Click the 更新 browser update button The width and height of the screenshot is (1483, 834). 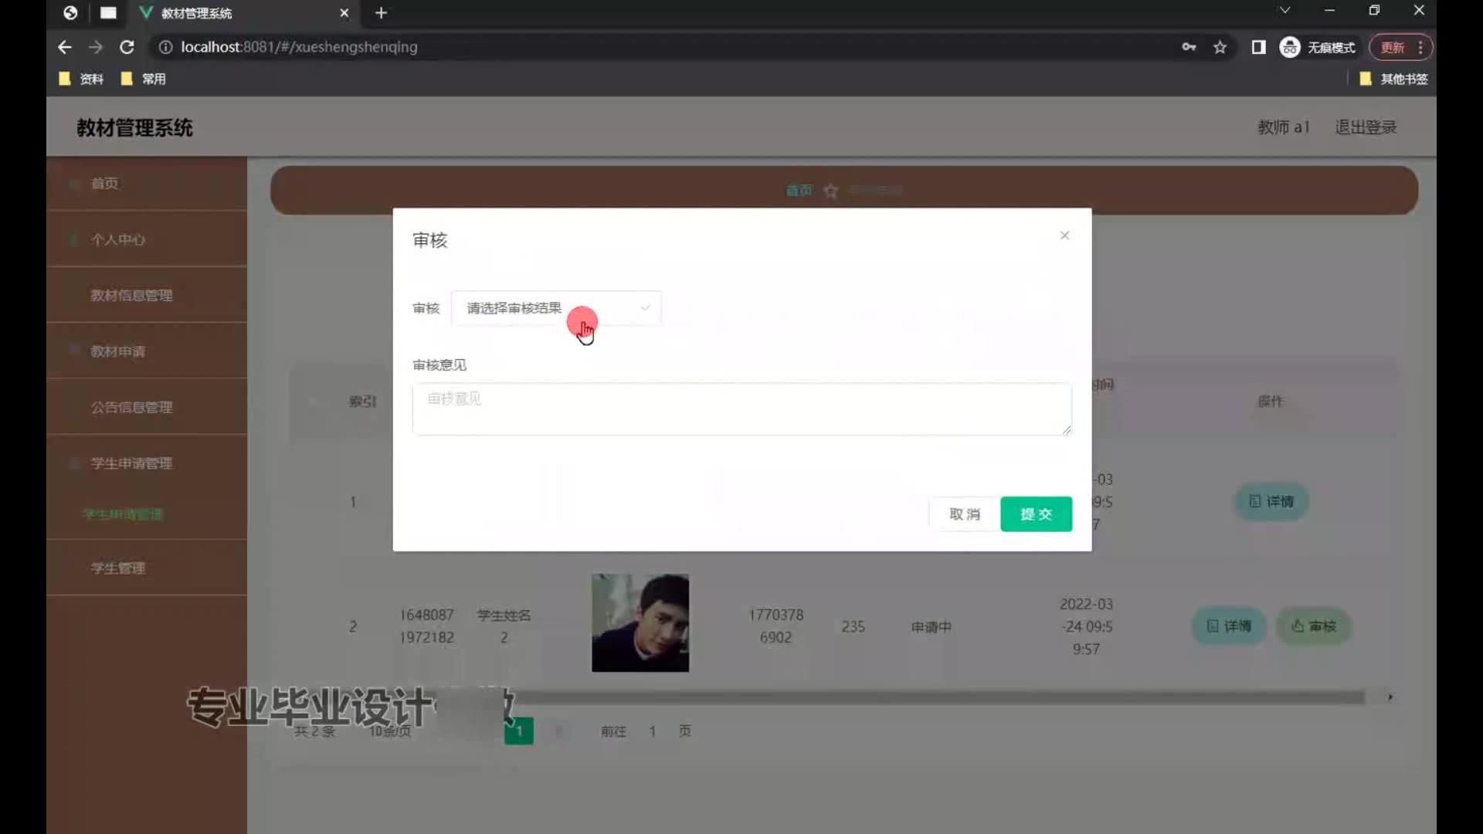1393,47
